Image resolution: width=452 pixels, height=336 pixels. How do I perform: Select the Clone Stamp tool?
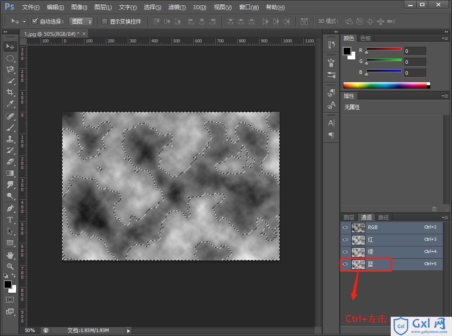10,139
